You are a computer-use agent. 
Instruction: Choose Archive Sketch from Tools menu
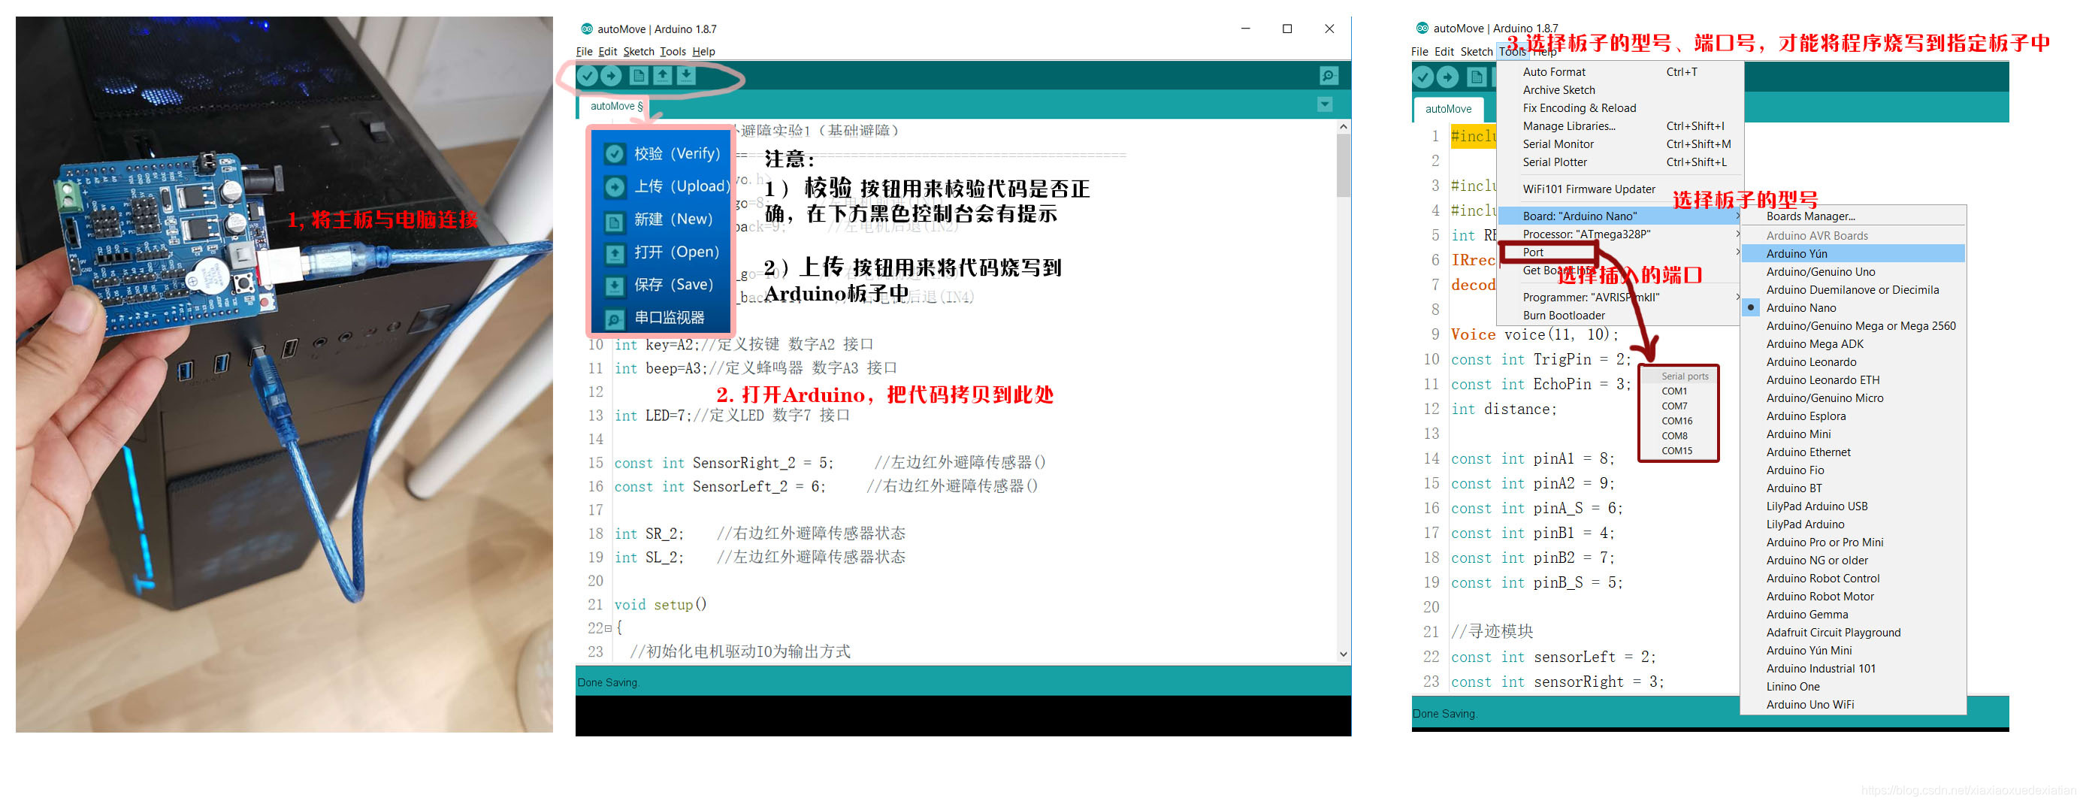click(x=1619, y=89)
